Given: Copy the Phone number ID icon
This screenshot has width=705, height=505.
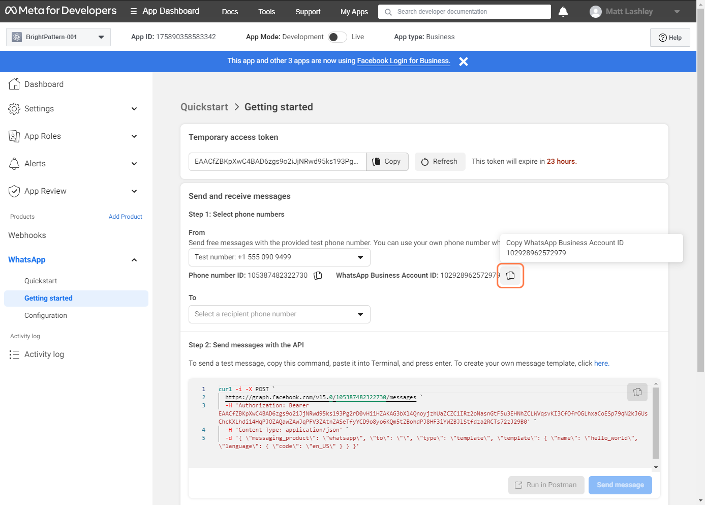Looking at the screenshot, I should [318, 275].
